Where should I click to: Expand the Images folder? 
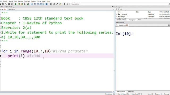(x=117, y=17)
